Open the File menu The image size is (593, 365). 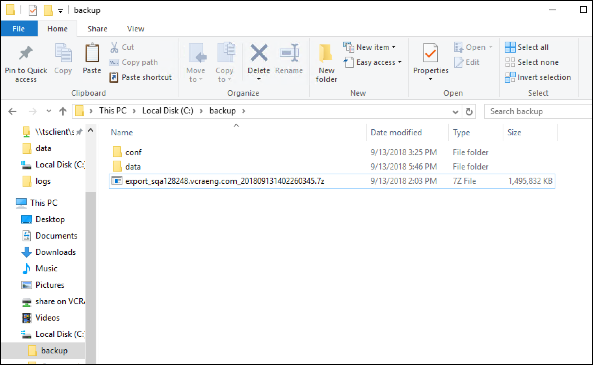[x=18, y=28]
